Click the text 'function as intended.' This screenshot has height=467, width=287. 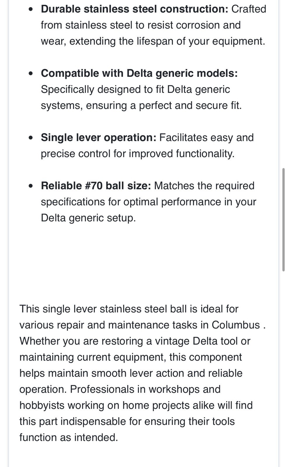click(69, 437)
